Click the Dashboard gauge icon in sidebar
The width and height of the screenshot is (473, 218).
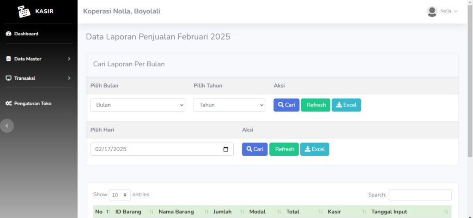8,34
